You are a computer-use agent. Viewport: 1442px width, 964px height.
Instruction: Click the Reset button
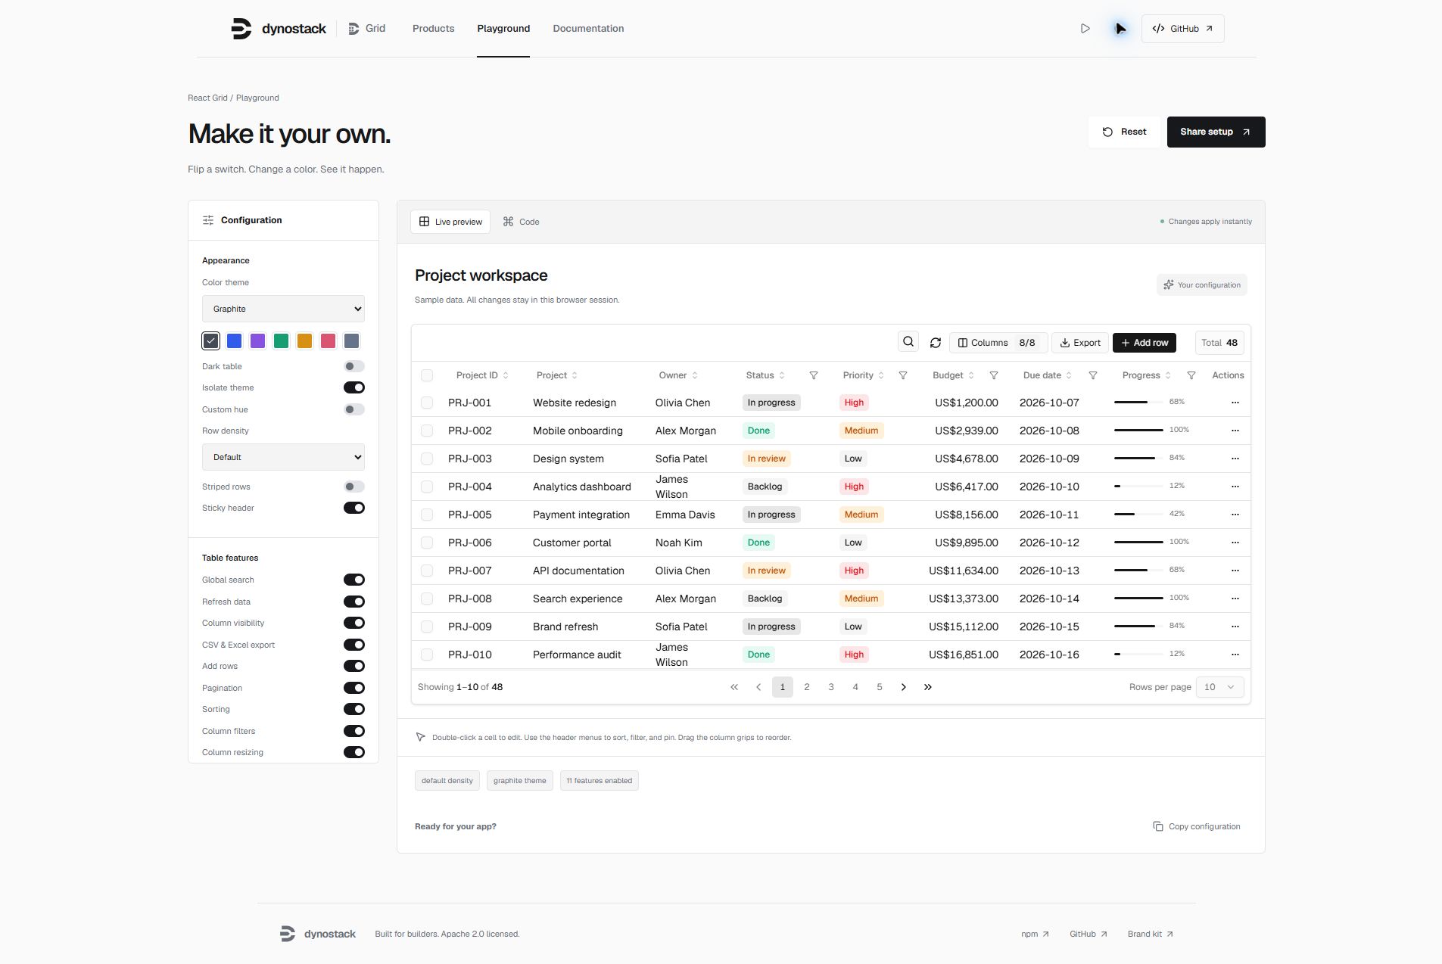tap(1124, 132)
